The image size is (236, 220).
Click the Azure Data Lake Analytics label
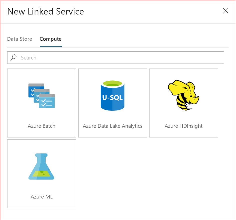[112, 126]
